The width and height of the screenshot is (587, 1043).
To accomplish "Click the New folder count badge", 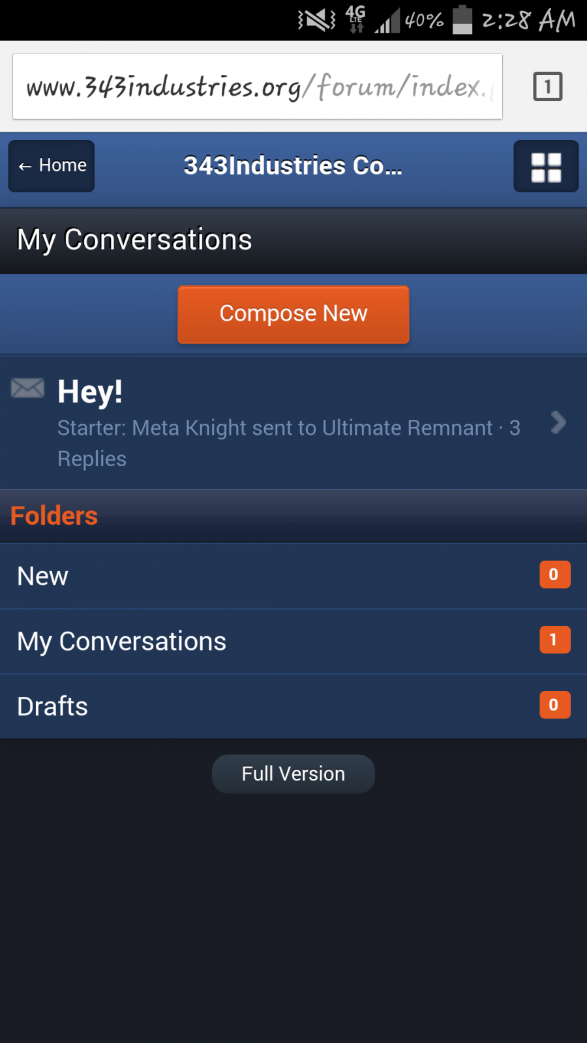I will (554, 575).
